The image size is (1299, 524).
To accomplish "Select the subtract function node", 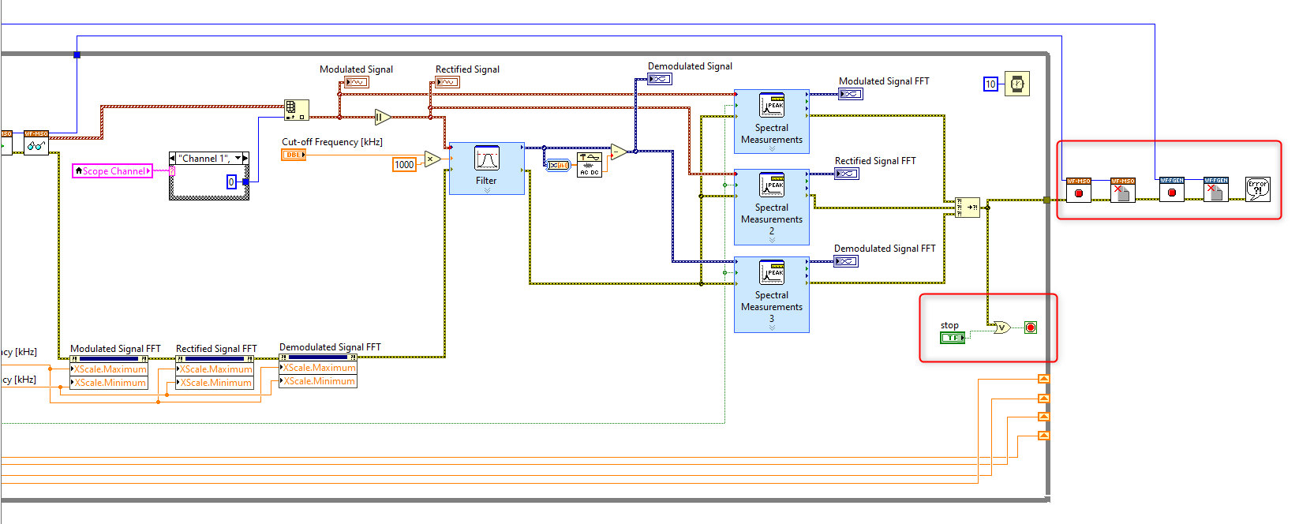I will coord(619,152).
